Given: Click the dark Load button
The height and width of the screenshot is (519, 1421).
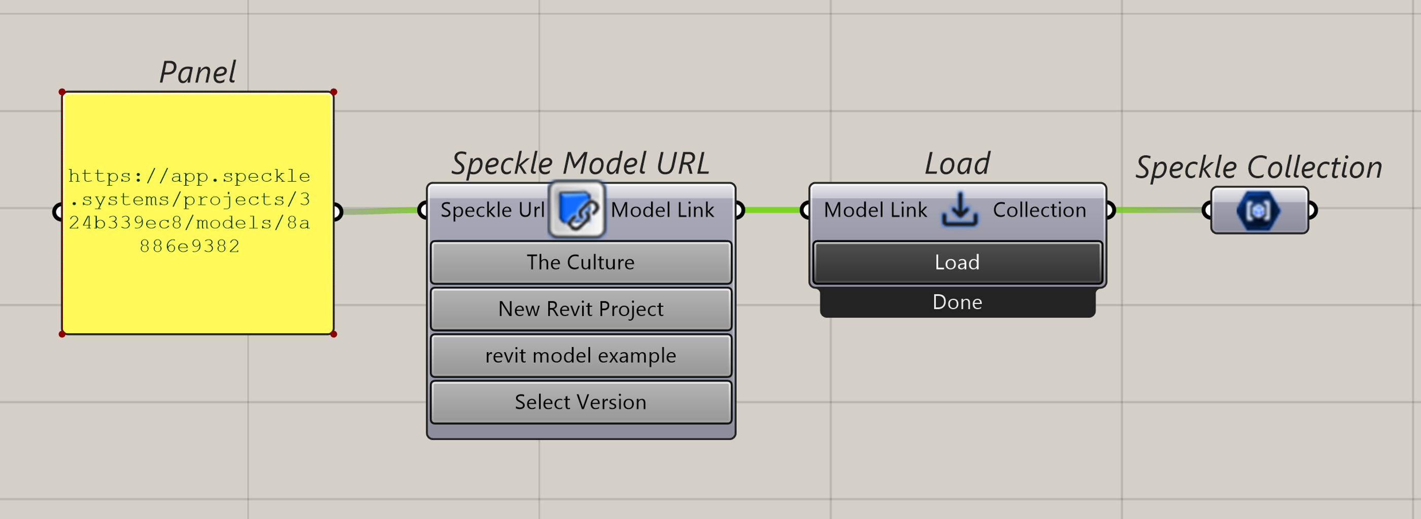Looking at the screenshot, I should click(x=957, y=262).
